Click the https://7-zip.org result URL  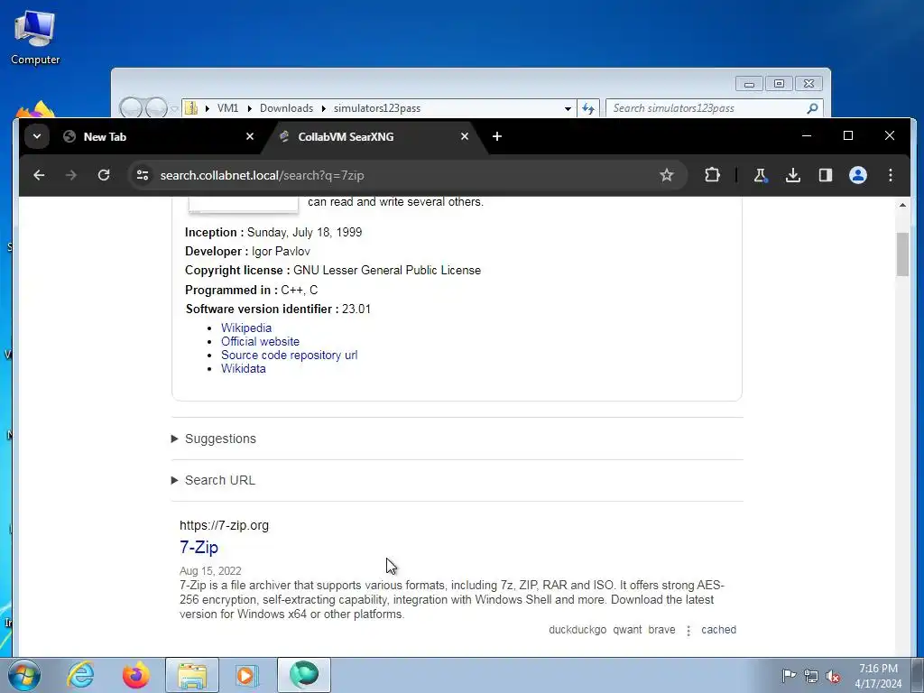(x=224, y=525)
